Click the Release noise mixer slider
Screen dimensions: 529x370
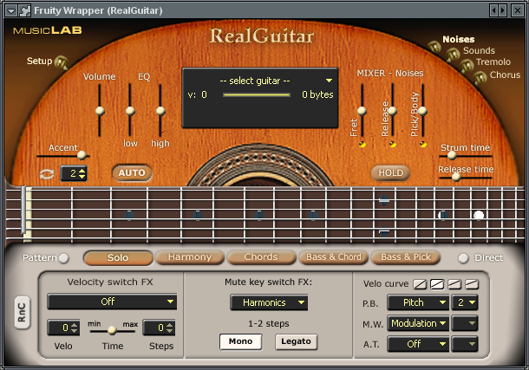[392, 111]
